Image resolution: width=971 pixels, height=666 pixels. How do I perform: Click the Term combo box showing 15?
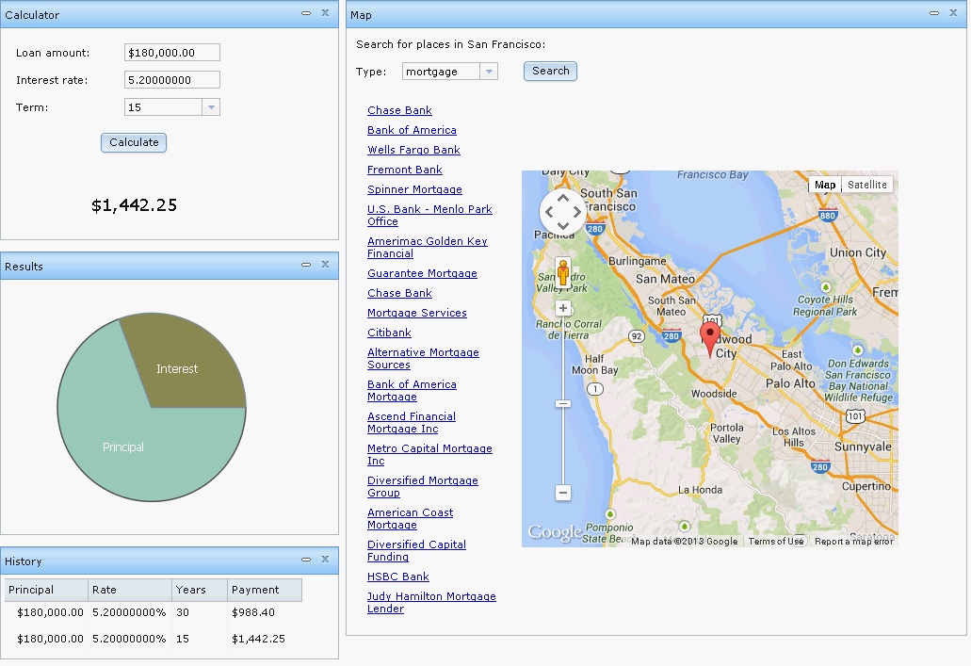coord(172,107)
